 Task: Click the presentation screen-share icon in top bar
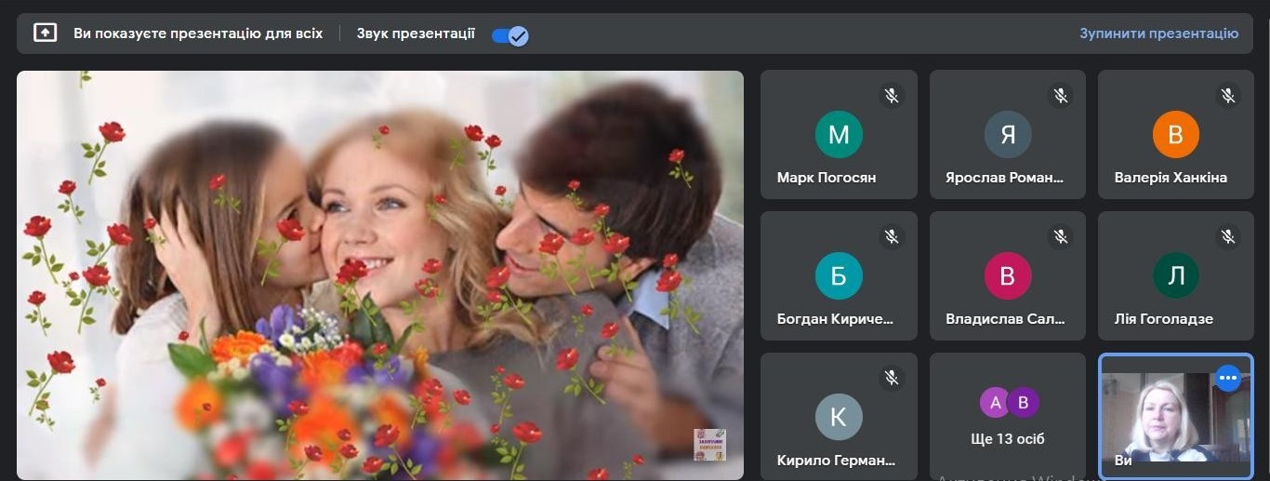pos(45,33)
